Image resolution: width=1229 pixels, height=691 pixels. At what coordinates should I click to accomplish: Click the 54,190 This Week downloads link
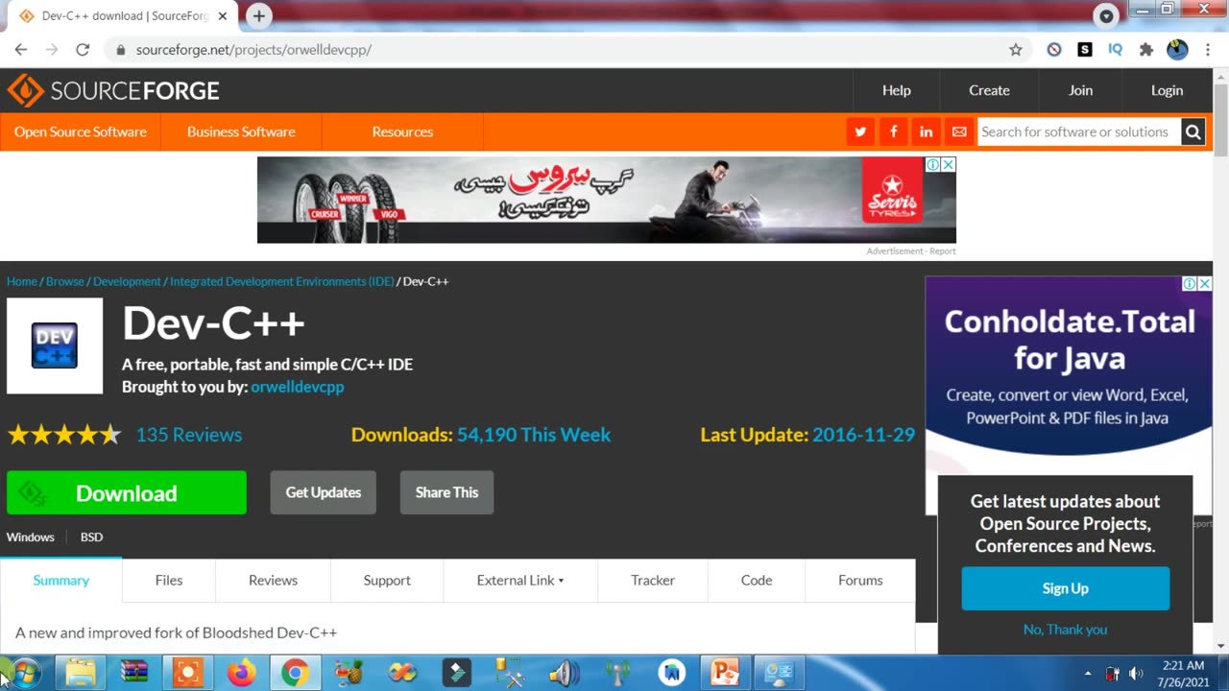[534, 435]
